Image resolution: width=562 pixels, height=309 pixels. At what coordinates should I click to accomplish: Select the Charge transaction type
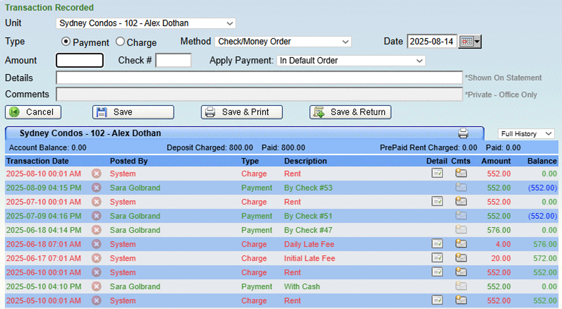[120, 41]
